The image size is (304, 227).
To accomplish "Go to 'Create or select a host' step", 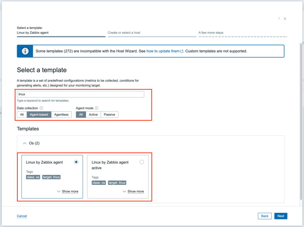I will click(152, 34).
